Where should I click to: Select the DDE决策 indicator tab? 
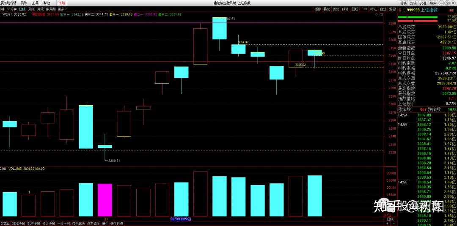pyautogui.click(x=19, y=223)
